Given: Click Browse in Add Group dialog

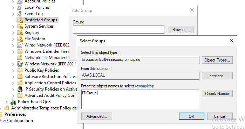Looking at the screenshot, I should pos(181,30).
